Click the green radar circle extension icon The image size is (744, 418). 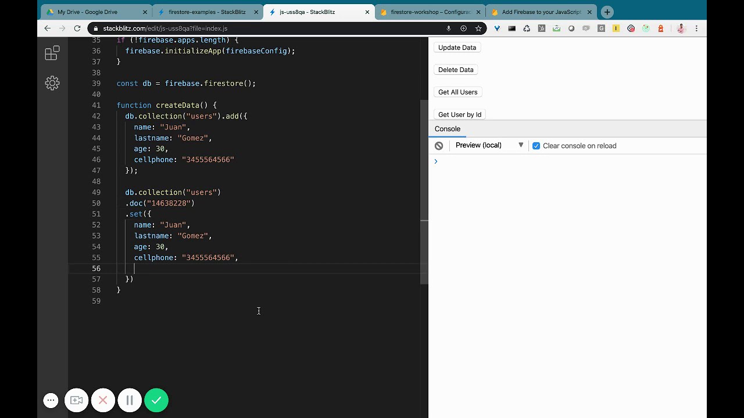coord(646,28)
